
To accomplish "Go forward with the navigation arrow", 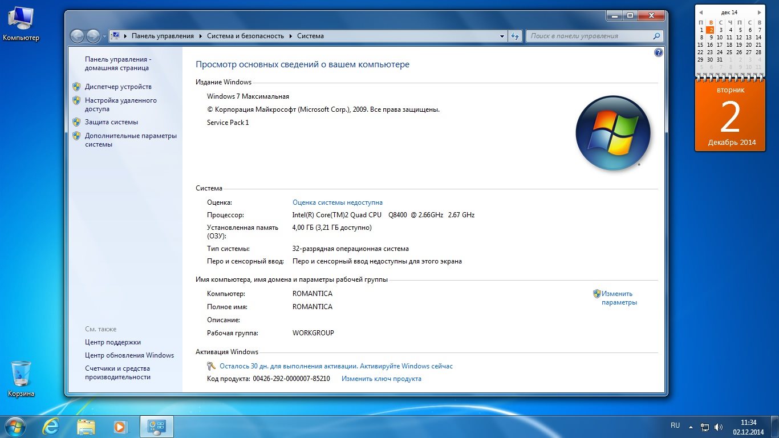I will point(93,36).
